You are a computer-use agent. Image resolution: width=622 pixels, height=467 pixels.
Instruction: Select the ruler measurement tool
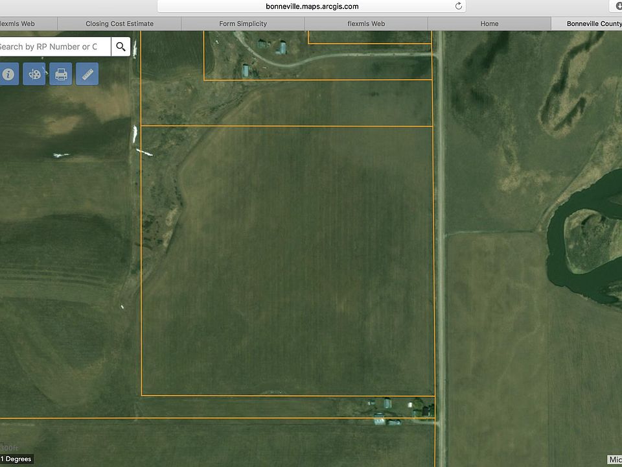(x=87, y=74)
